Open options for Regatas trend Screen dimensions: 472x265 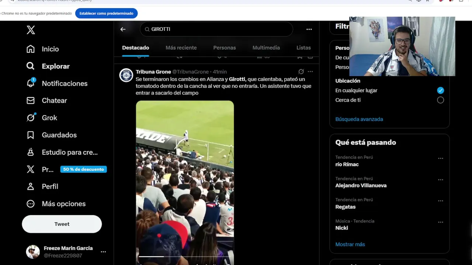coord(440,201)
